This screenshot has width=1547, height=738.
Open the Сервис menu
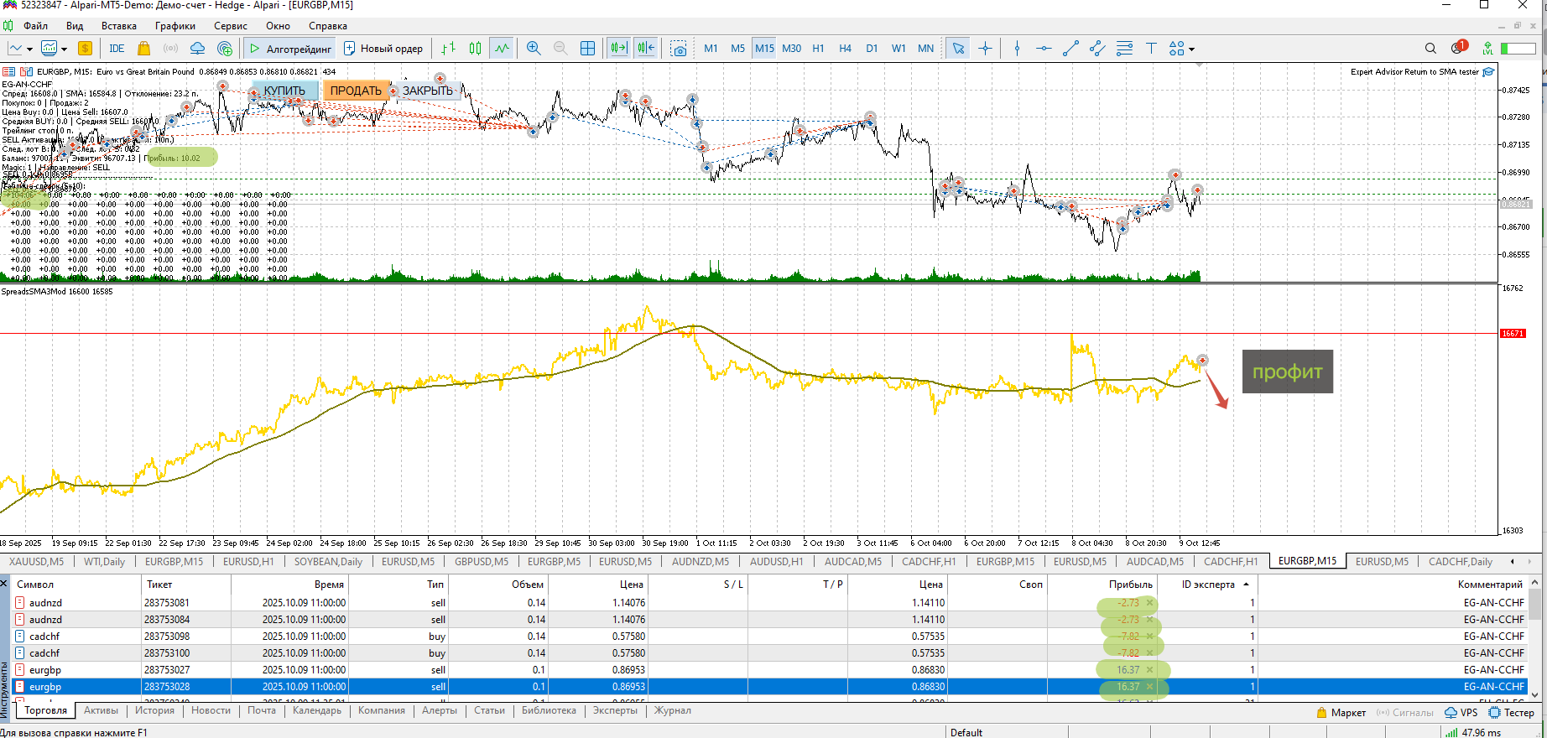230,26
